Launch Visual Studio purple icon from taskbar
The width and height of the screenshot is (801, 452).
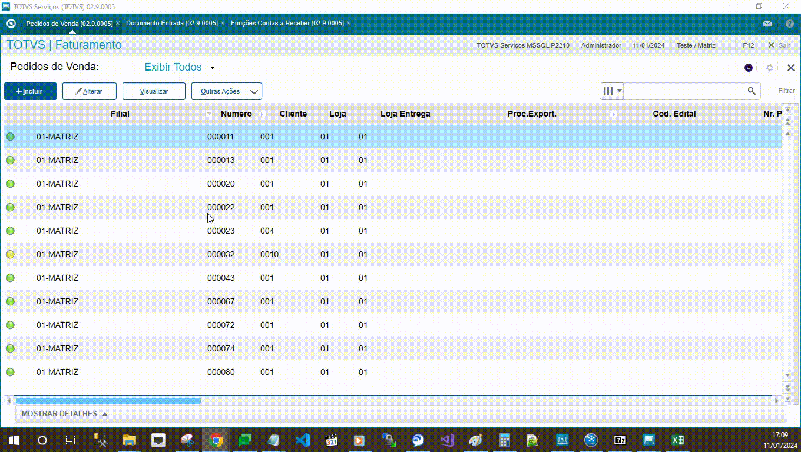point(447,440)
